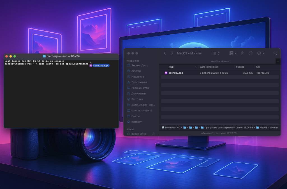Go back with the Finder back arrow
287x189 pixels.
pos(165,53)
